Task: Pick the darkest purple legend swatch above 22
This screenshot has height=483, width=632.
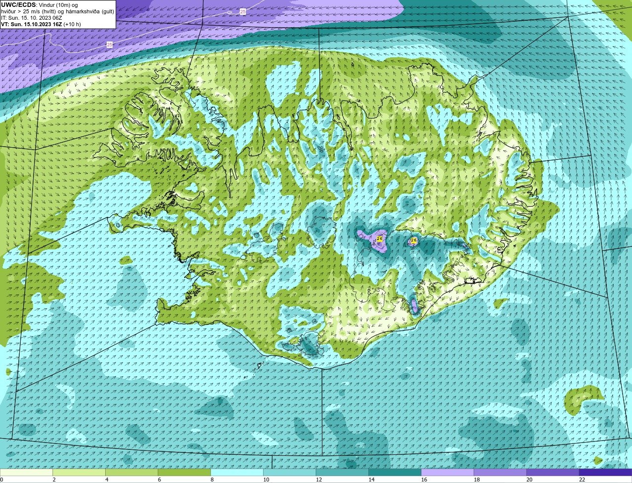Action: (605, 472)
